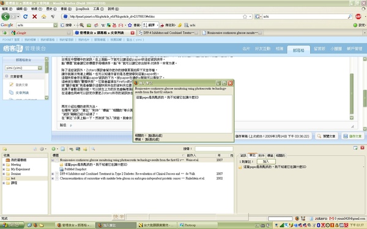The height and width of the screenshot is (229, 367).
Task: Expand the Meeting collection
Action: (4, 164)
